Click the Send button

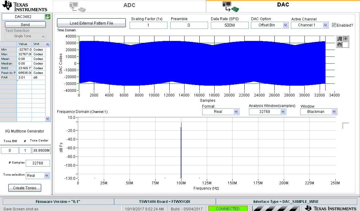click(25, 25)
